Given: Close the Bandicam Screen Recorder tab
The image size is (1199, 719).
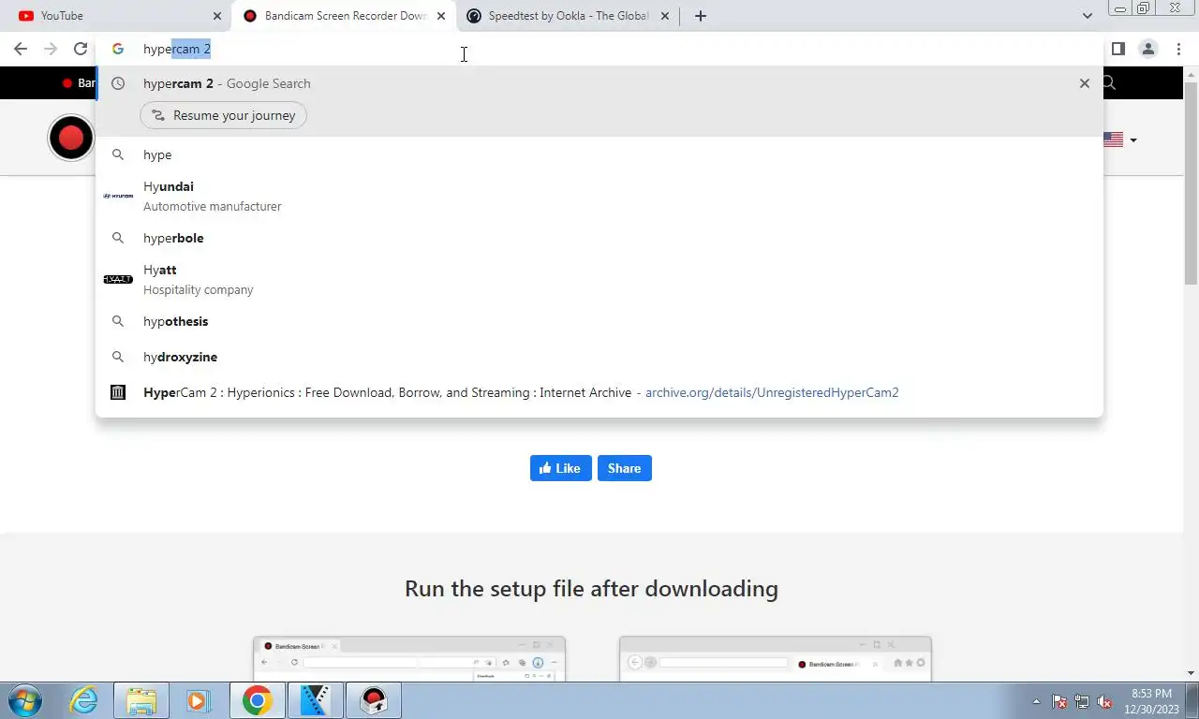Looking at the screenshot, I should pos(441,16).
